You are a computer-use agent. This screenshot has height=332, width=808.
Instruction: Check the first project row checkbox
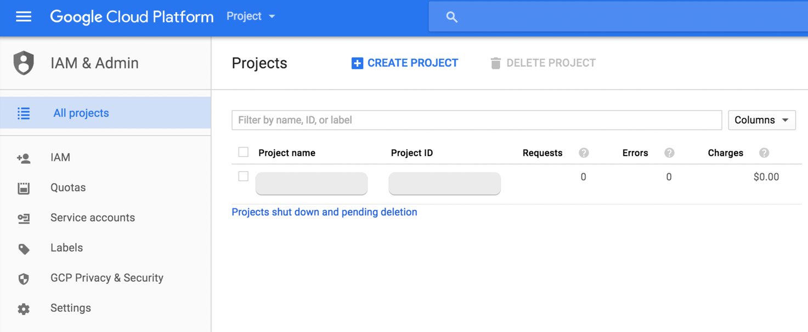tap(244, 176)
